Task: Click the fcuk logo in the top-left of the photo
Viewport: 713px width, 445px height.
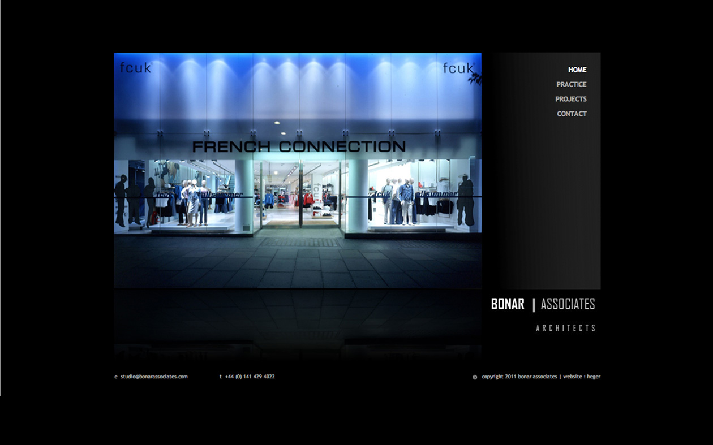Action: [x=136, y=68]
